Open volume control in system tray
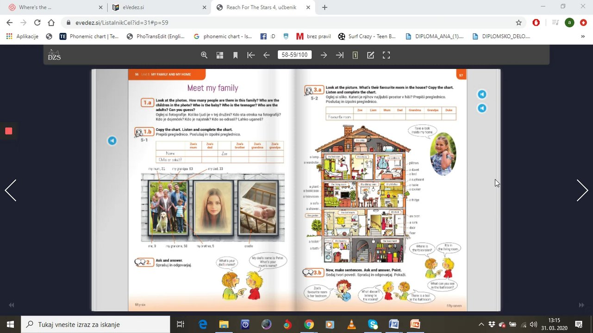The image size is (593, 333). coord(533,324)
